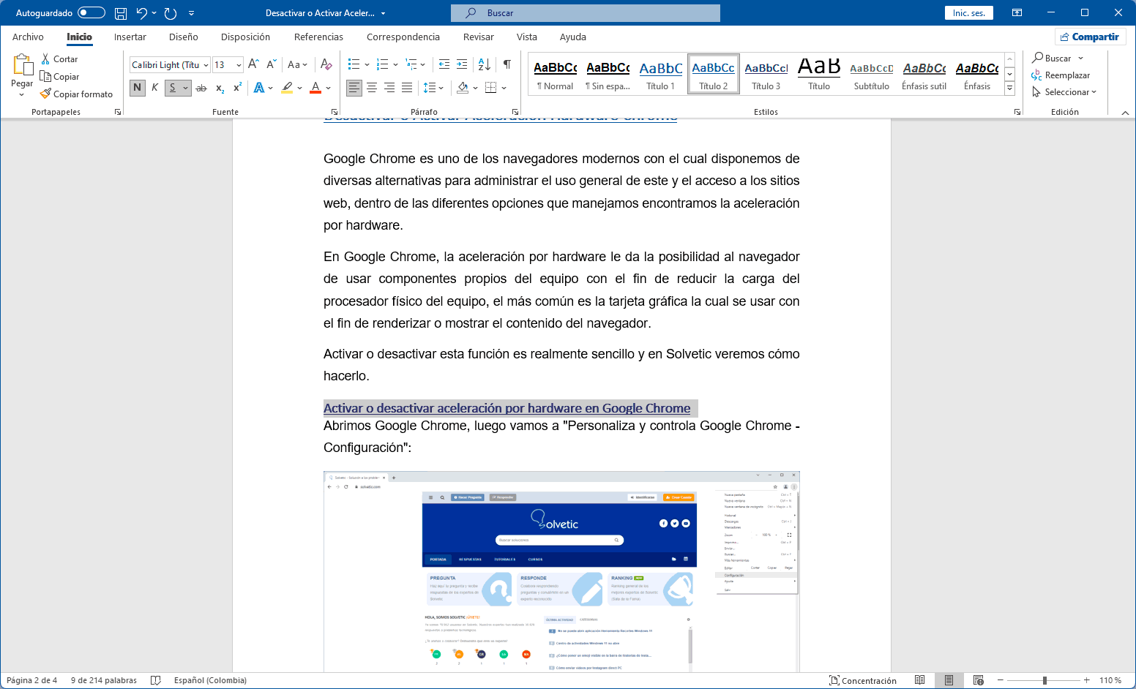Switch to the Insertar tab
1136x689 pixels.
pyautogui.click(x=130, y=37)
